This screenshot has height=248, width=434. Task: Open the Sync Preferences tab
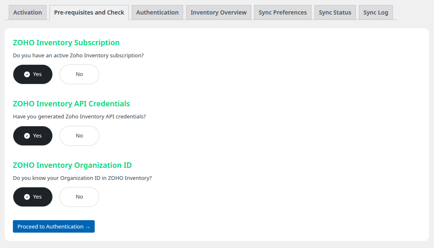282,12
